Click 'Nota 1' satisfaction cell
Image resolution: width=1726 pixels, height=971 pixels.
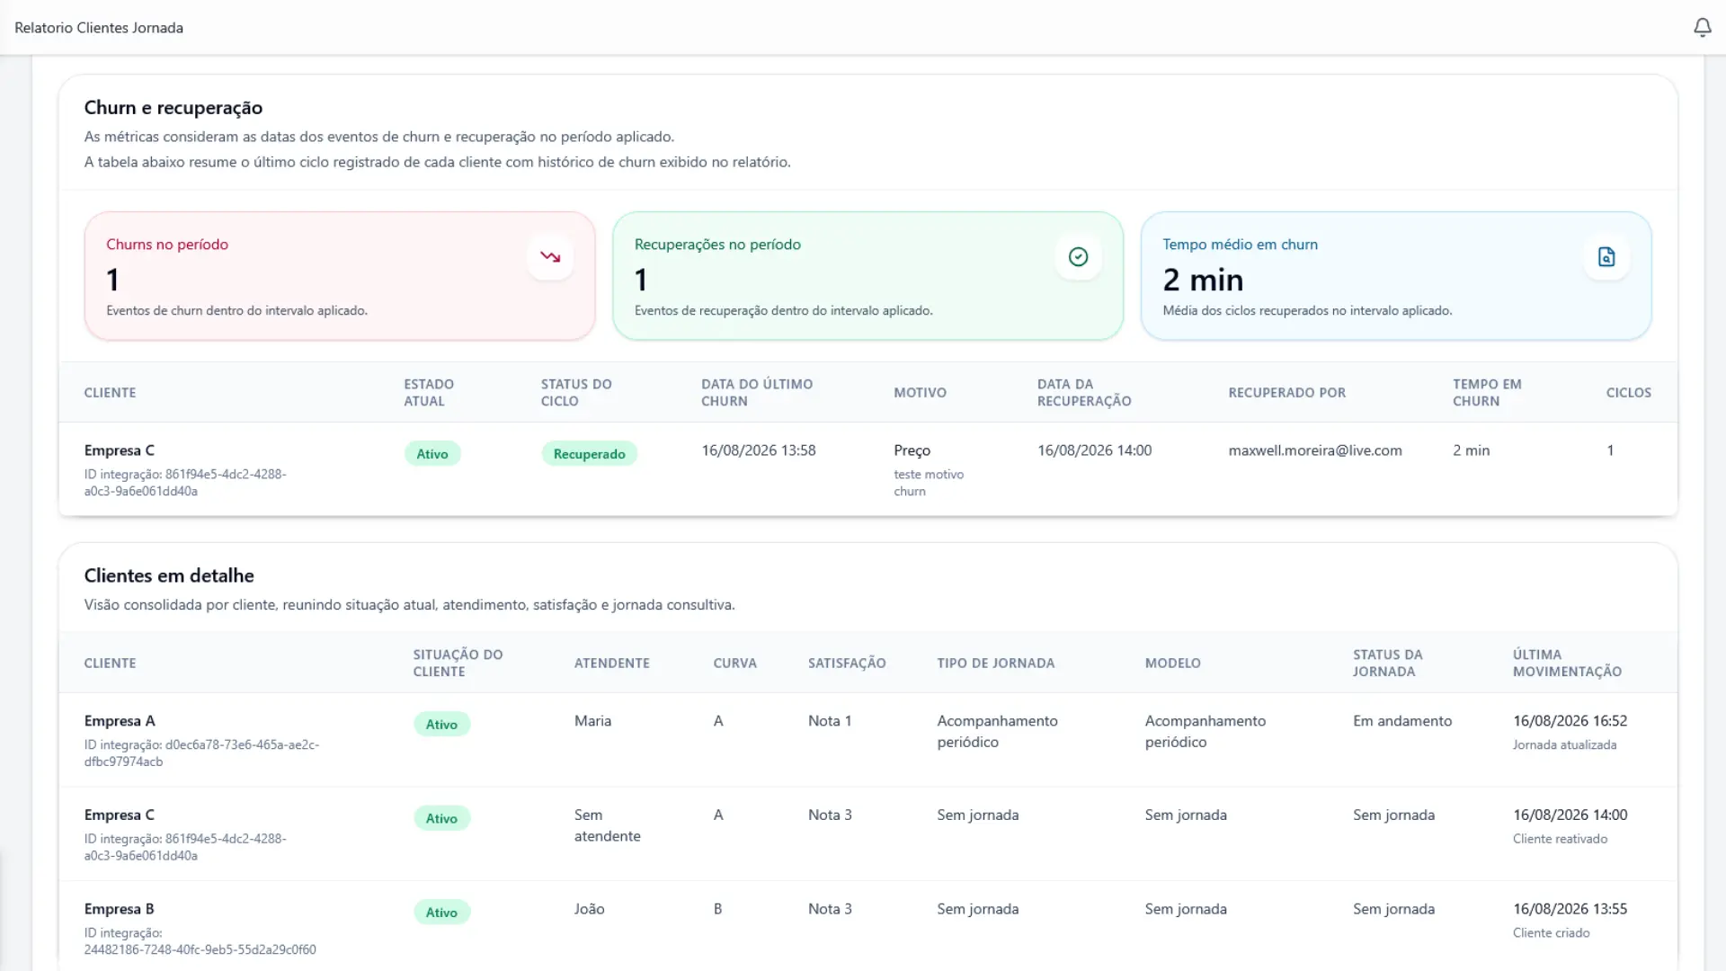point(829,721)
